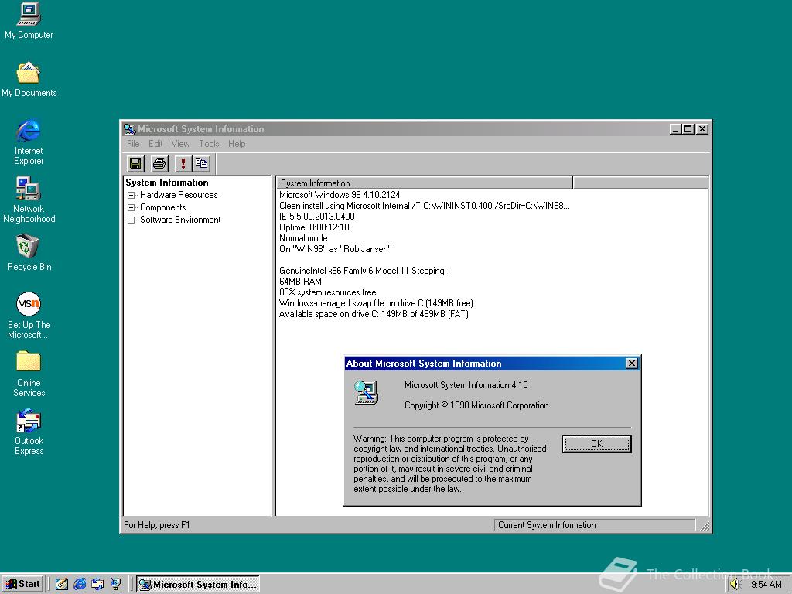Screen dimensions: 792x594
Task: Select the Set Up The Microsoft Network icon
Action: (x=29, y=316)
